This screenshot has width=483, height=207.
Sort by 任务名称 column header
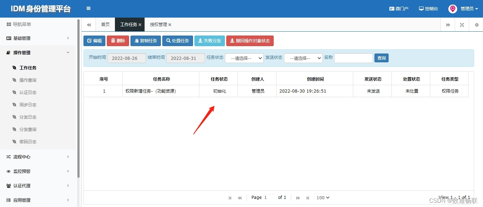[161, 79]
